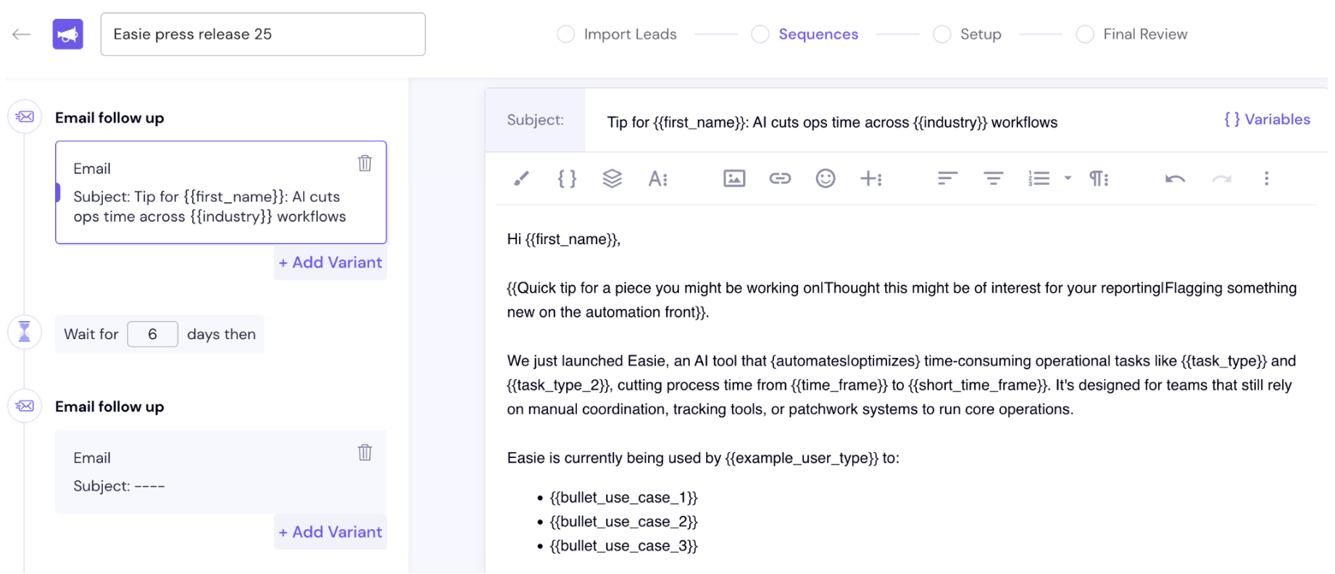
Task: Go to the Import Leads step
Action: pyautogui.click(x=630, y=34)
